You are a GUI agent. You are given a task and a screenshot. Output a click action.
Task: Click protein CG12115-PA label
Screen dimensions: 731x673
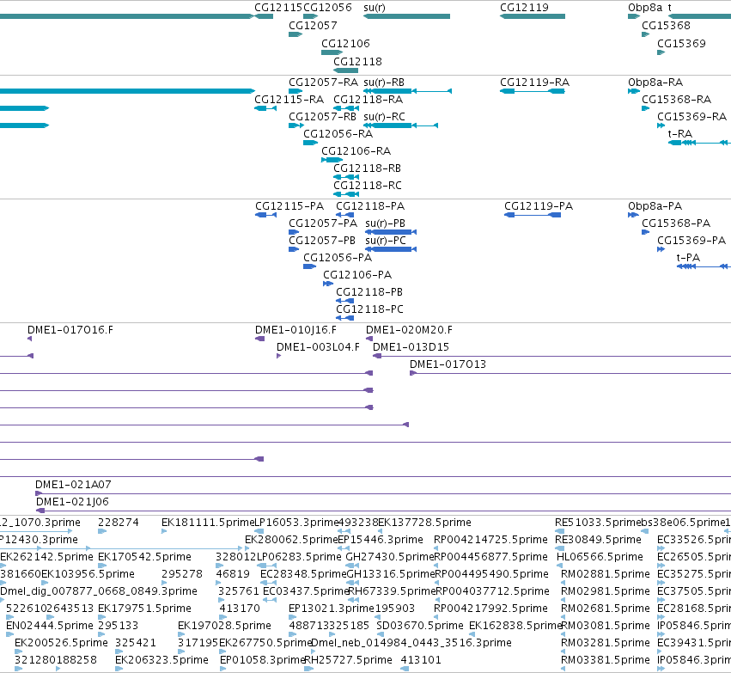[289, 206]
